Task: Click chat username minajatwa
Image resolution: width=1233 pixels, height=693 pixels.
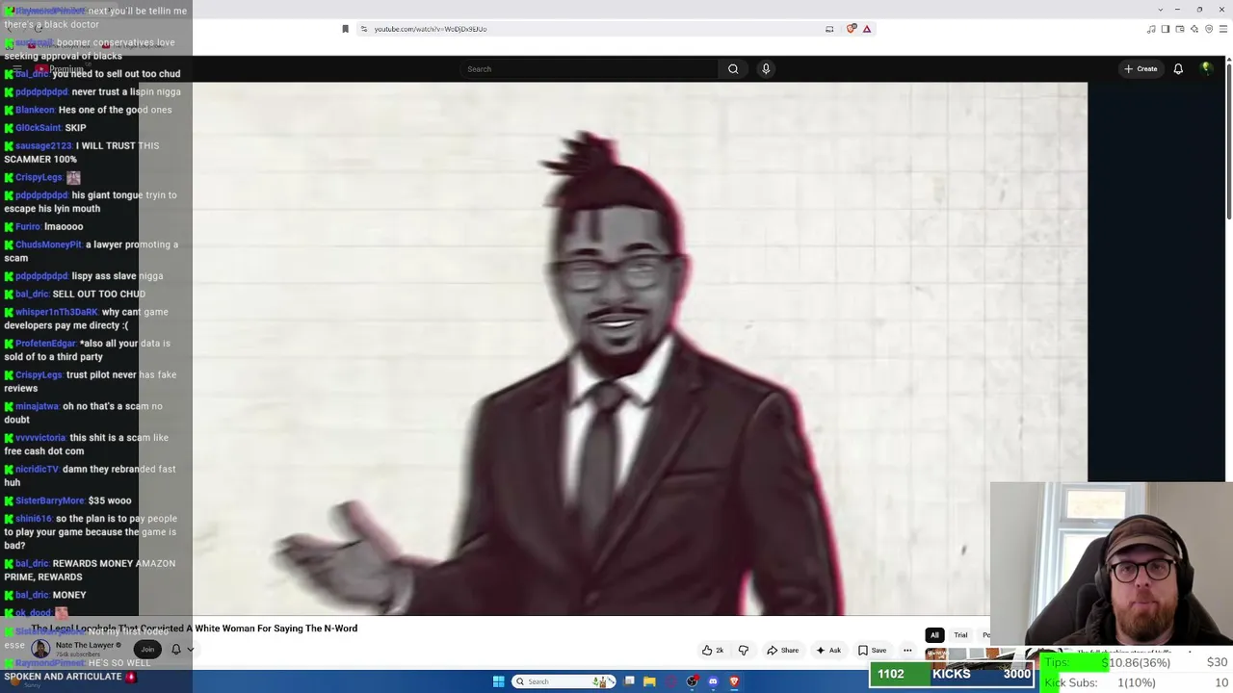Action: click(37, 406)
